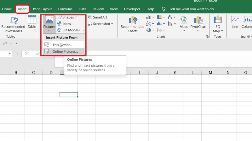Viewport: 252px width, 141px height.
Task: Open the Page Layout tab
Action: coord(42,9)
